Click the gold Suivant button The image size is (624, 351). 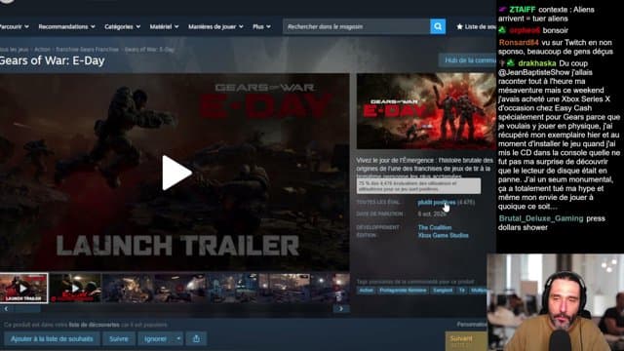pyautogui.click(x=466, y=340)
